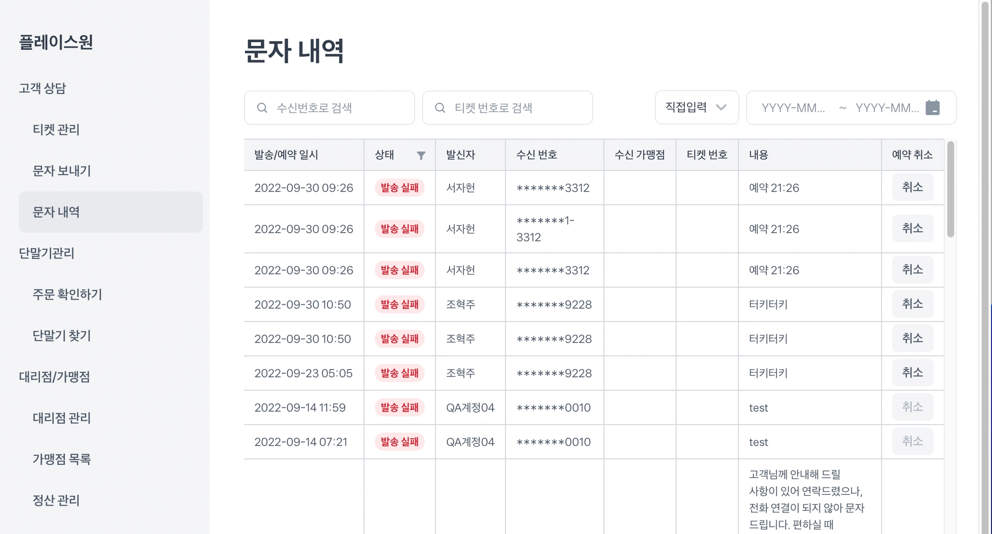
Task: Click 취소 on first 조혁주 10:50 row
Action: 912,304
